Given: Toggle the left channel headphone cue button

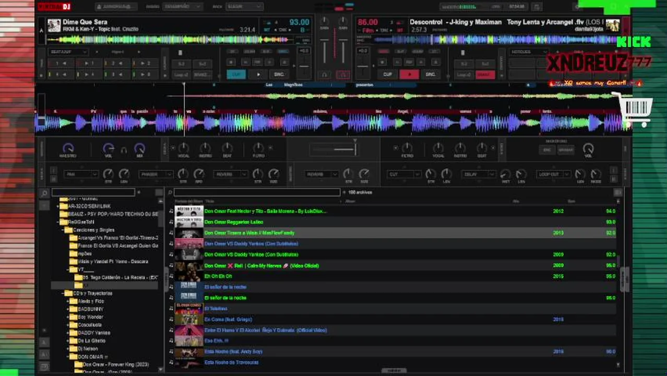Looking at the screenshot, I should 325,75.
